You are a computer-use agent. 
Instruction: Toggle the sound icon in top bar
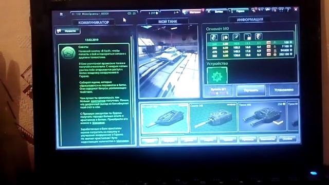(274, 10)
